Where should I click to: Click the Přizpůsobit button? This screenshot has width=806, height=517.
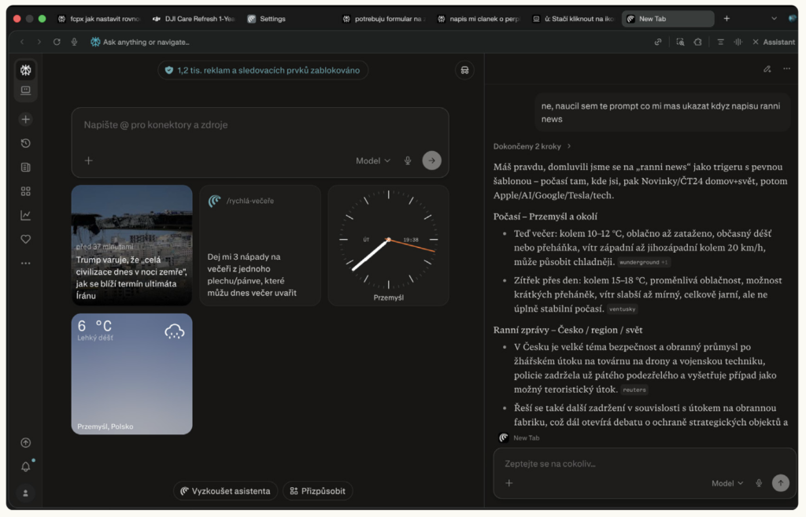point(317,491)
